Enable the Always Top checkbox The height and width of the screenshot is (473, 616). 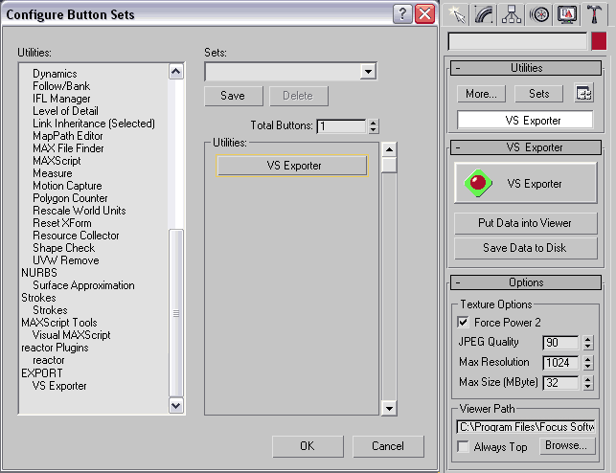[x=463, y=446]
